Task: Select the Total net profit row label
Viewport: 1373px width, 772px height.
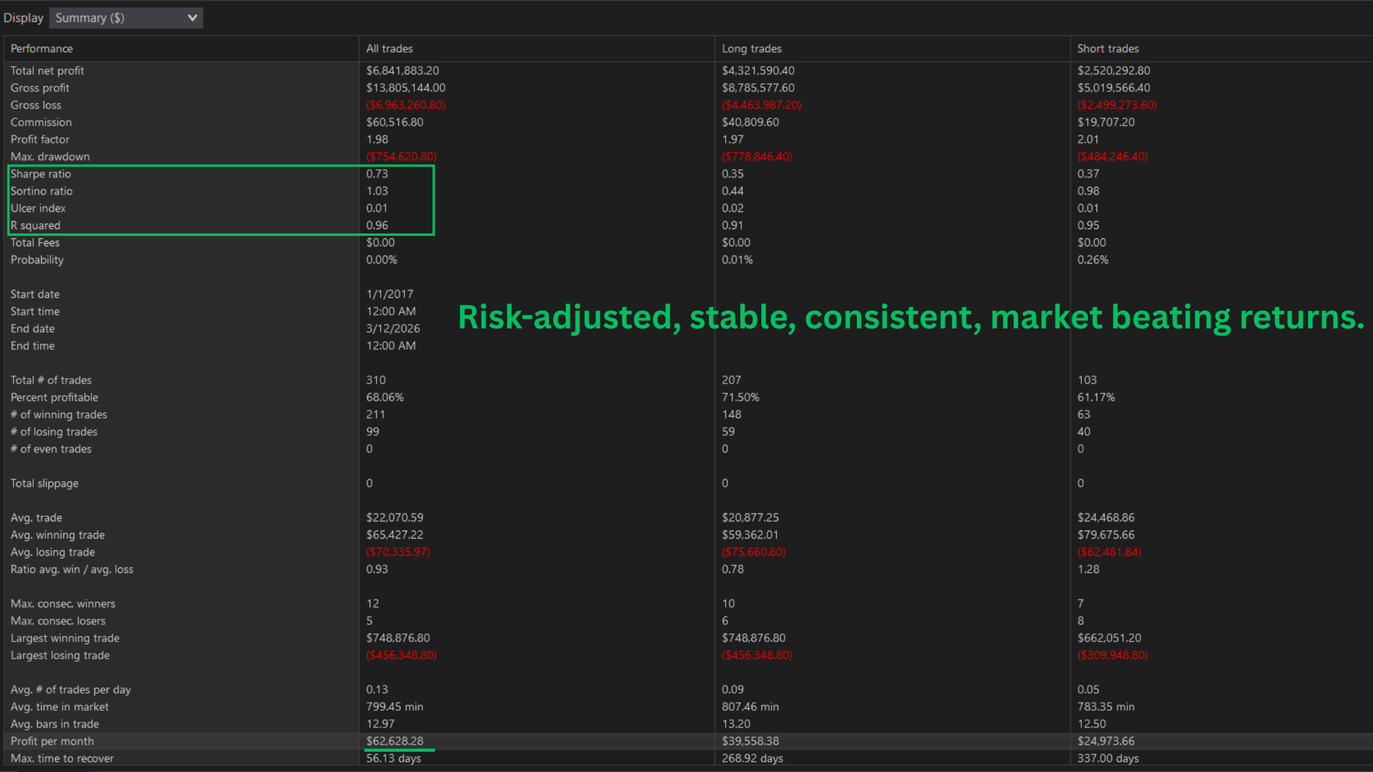Action: click(47, 71)
